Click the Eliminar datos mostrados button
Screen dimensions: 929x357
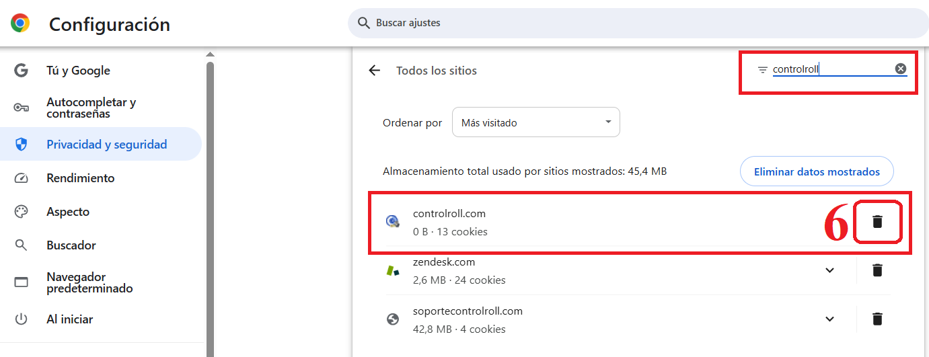pos(817,171)
